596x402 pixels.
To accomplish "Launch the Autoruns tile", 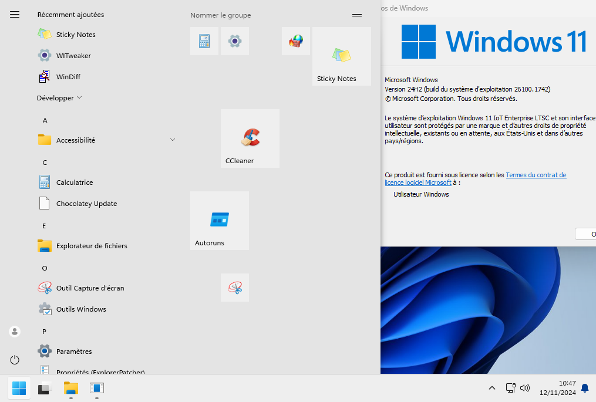I will 220,221.
